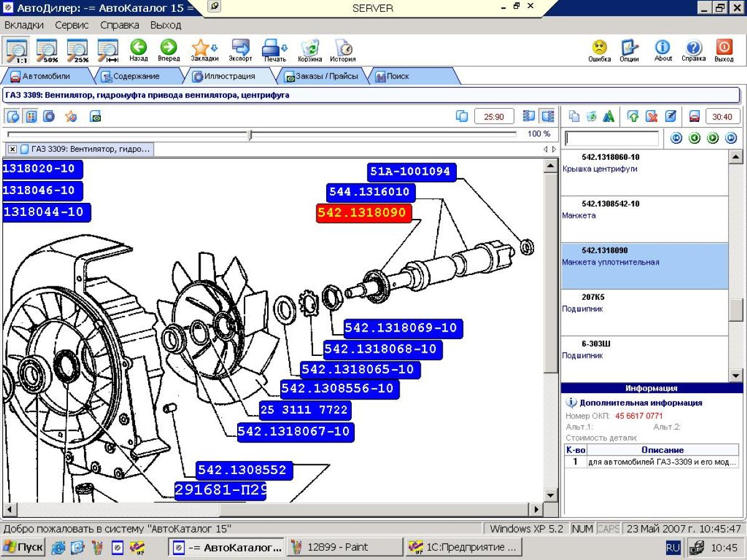Click the 30:40 ratio button
This screenshot has height=560, width=747.
pos(723,116)
